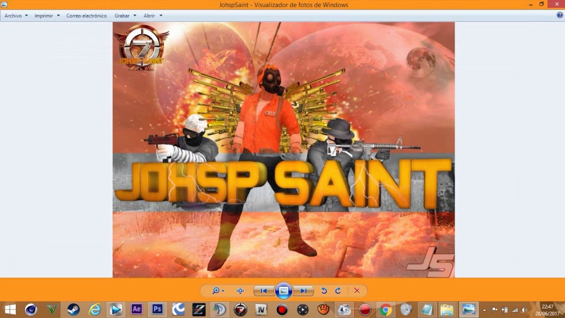Image resolution: width=565 pixels, height=318 pixels.
Task: Open the Action Center flag icon
Action: point(495,310)
